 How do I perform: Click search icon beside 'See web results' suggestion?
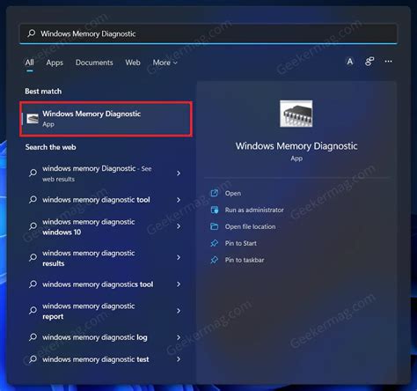tap(33, 173)
